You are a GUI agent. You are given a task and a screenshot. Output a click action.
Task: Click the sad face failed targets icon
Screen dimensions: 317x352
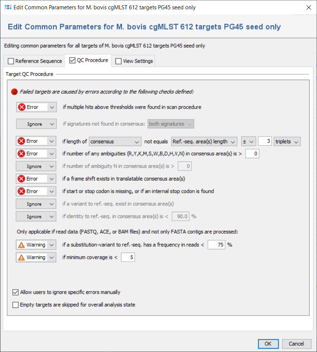pos(14,91)
